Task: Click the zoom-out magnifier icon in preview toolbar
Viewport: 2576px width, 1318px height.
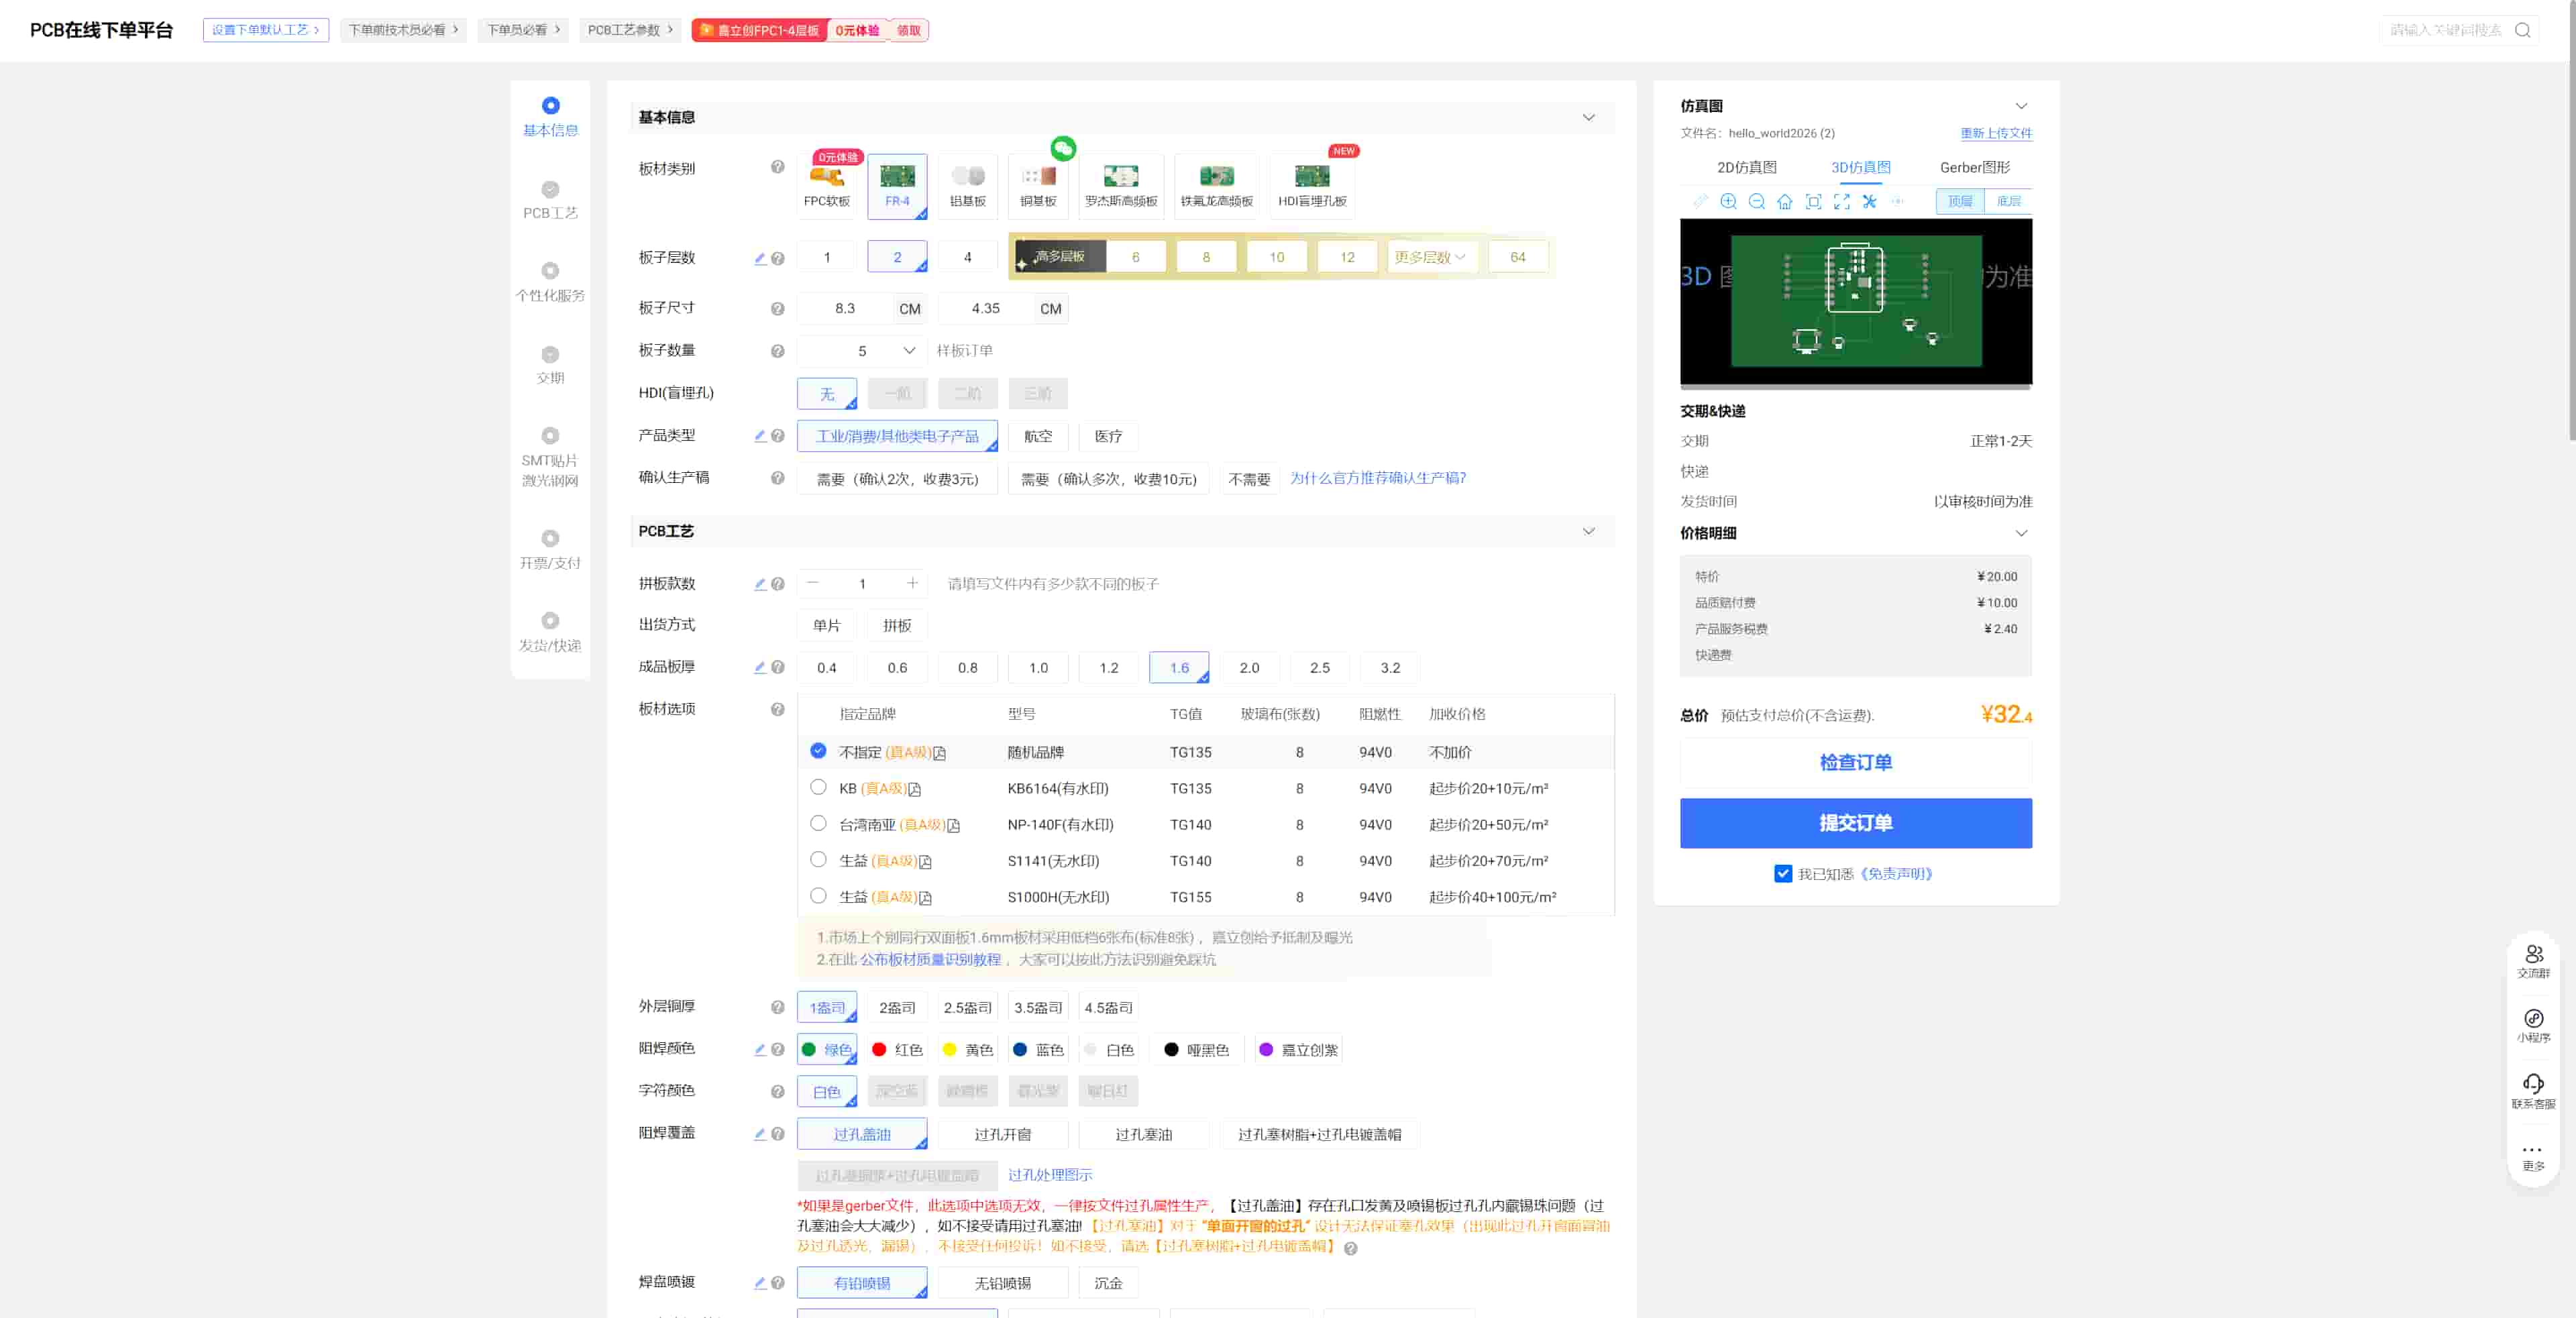Action: point(1756,201)
